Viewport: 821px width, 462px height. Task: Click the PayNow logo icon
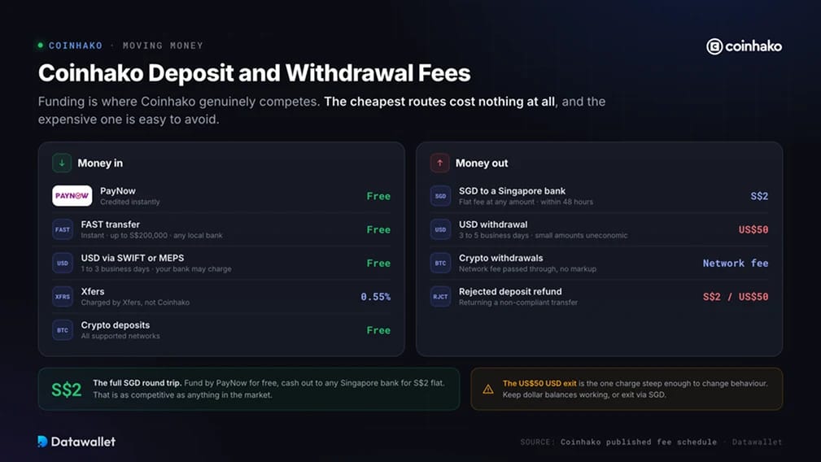(72, 196)
